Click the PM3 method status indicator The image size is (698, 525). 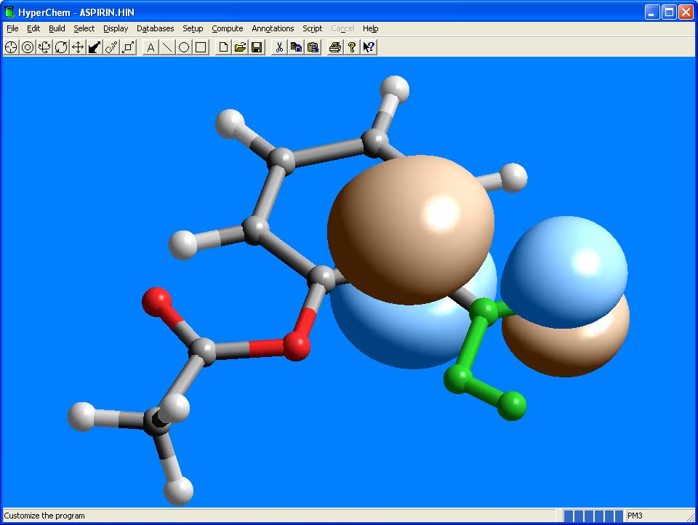(x=634, y=516)
